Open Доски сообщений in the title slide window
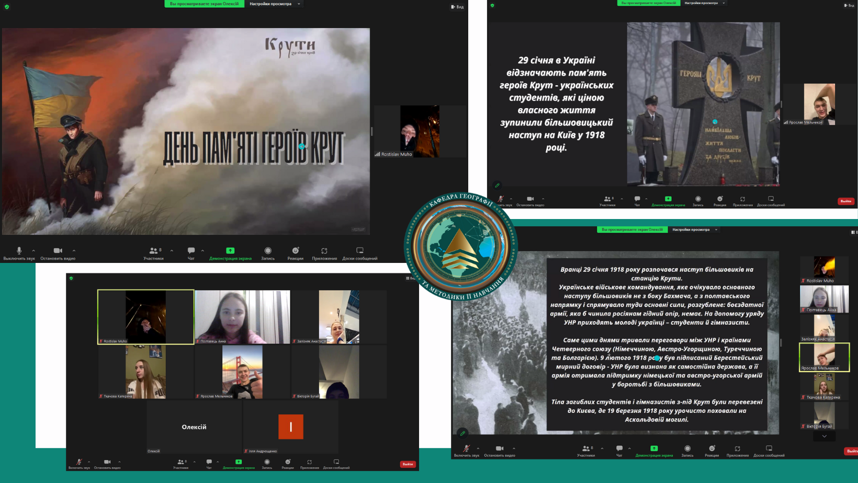 [360, 254]
